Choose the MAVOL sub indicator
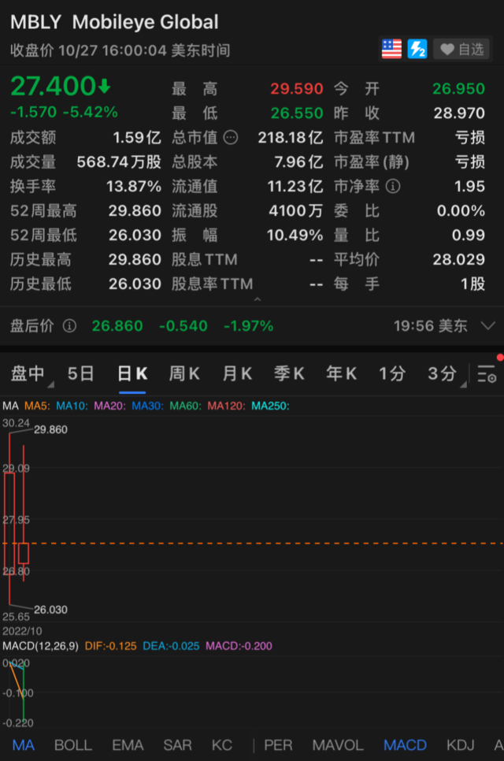This screenshot has height=761, width=504. [338, 745]
